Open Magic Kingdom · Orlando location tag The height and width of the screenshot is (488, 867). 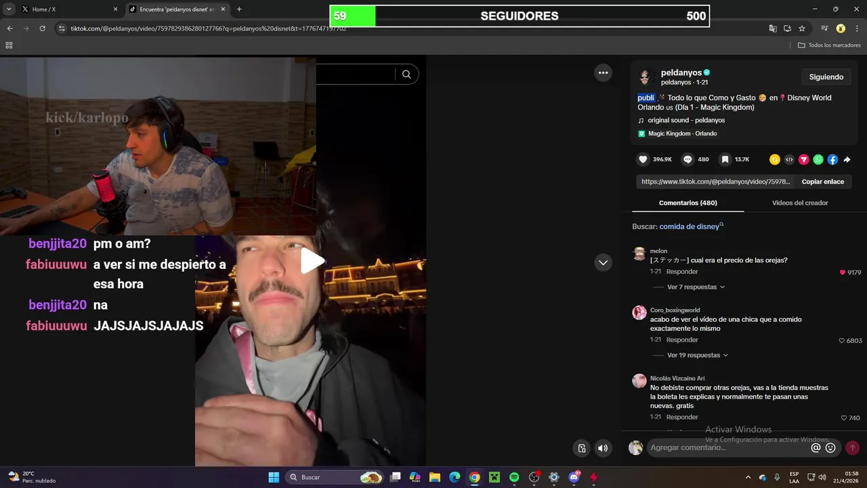[682, 134]
